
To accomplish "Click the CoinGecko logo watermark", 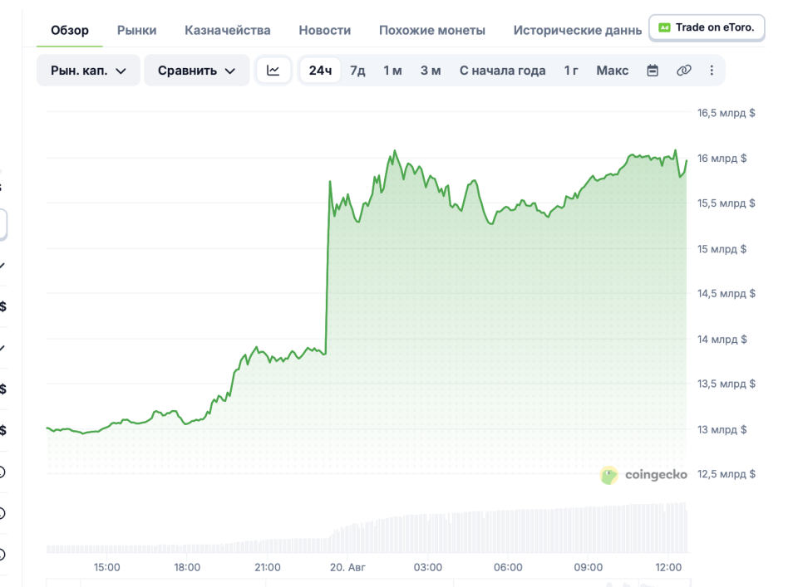I will pos(643,475).
